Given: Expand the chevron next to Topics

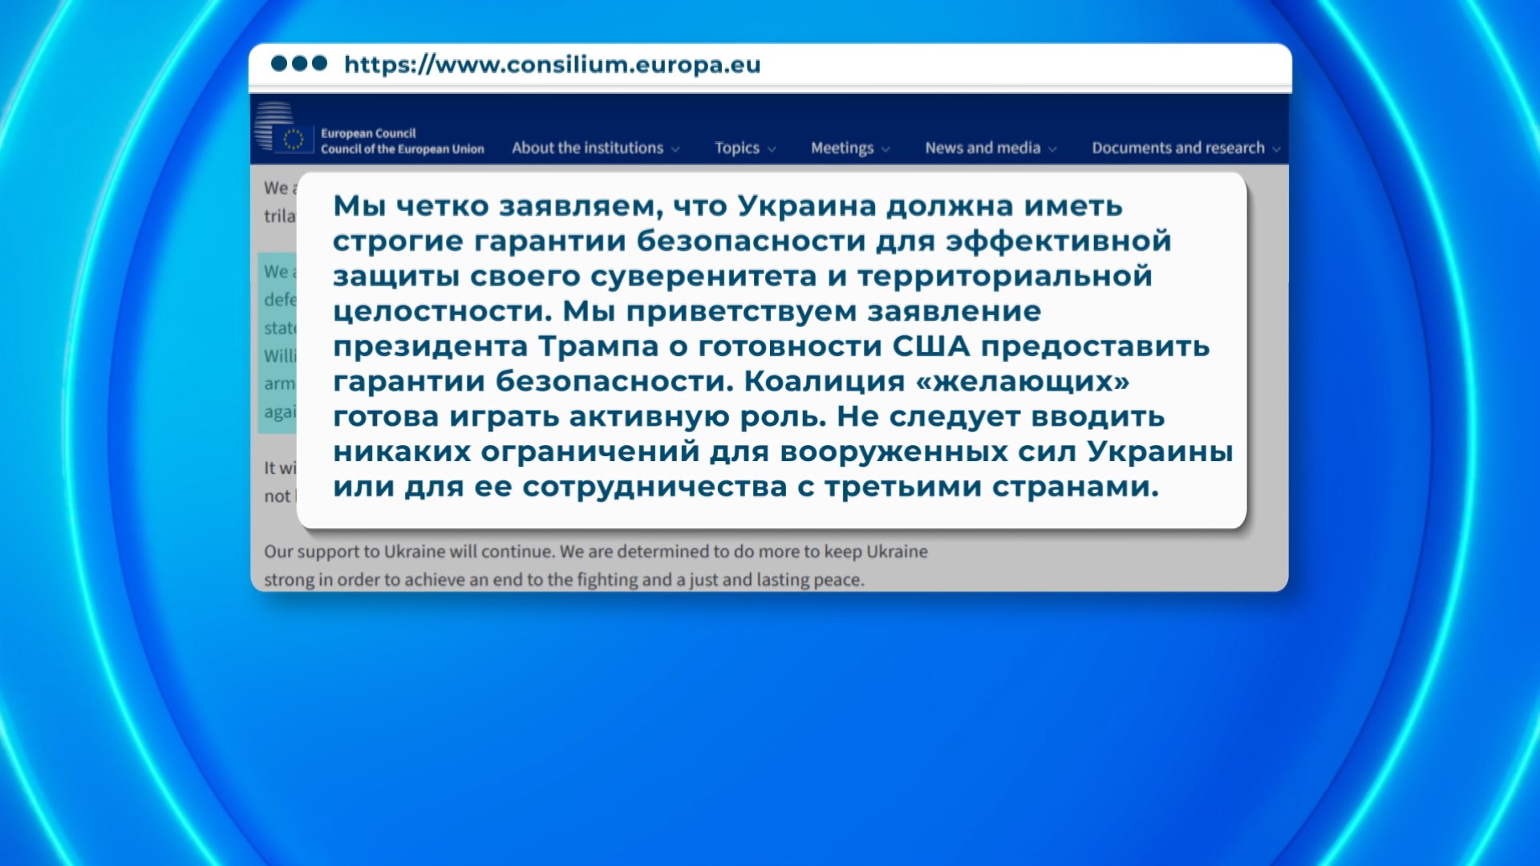Looking at the screenshot, I should coord(772,149).
